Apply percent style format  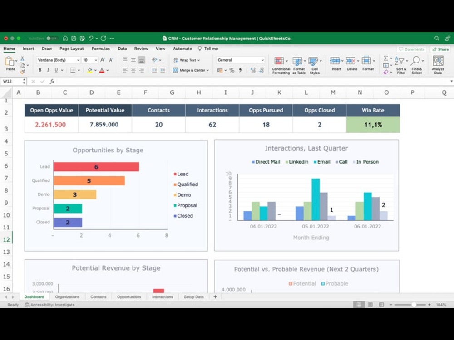232,70
